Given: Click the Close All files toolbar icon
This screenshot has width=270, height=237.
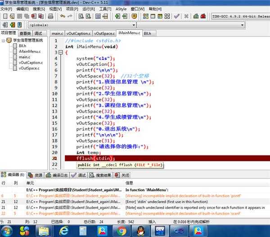Looking at the screenshot, I should tap(41, 16).
